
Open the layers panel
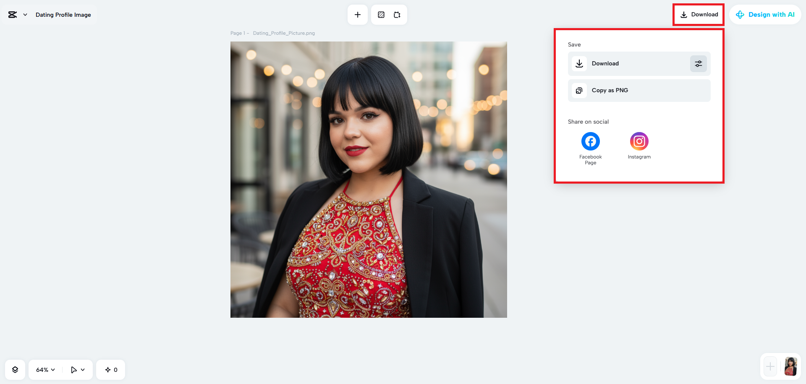point(15,369)
